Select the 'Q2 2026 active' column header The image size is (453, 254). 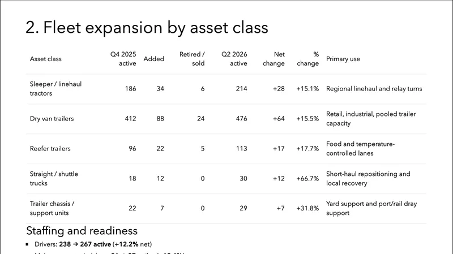point(234,59)
